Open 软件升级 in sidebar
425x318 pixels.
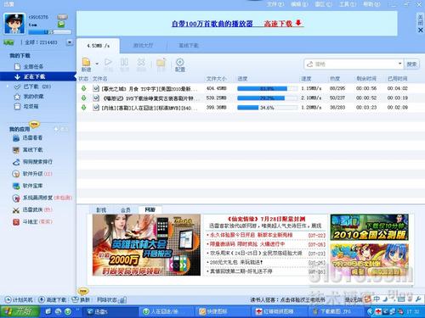point(32,174)
